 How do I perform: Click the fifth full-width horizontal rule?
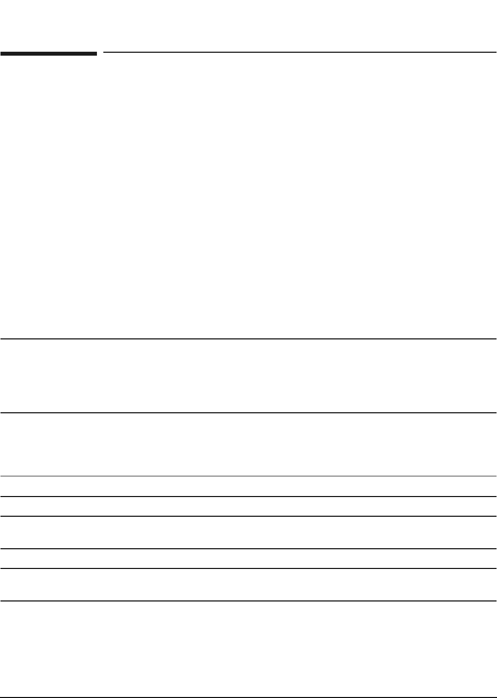click(x=248, y=516)
